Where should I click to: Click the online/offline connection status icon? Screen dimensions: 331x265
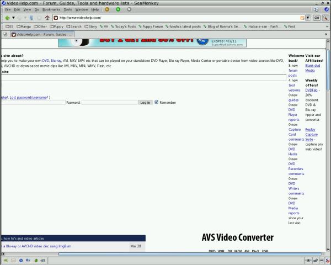point(308,261)
